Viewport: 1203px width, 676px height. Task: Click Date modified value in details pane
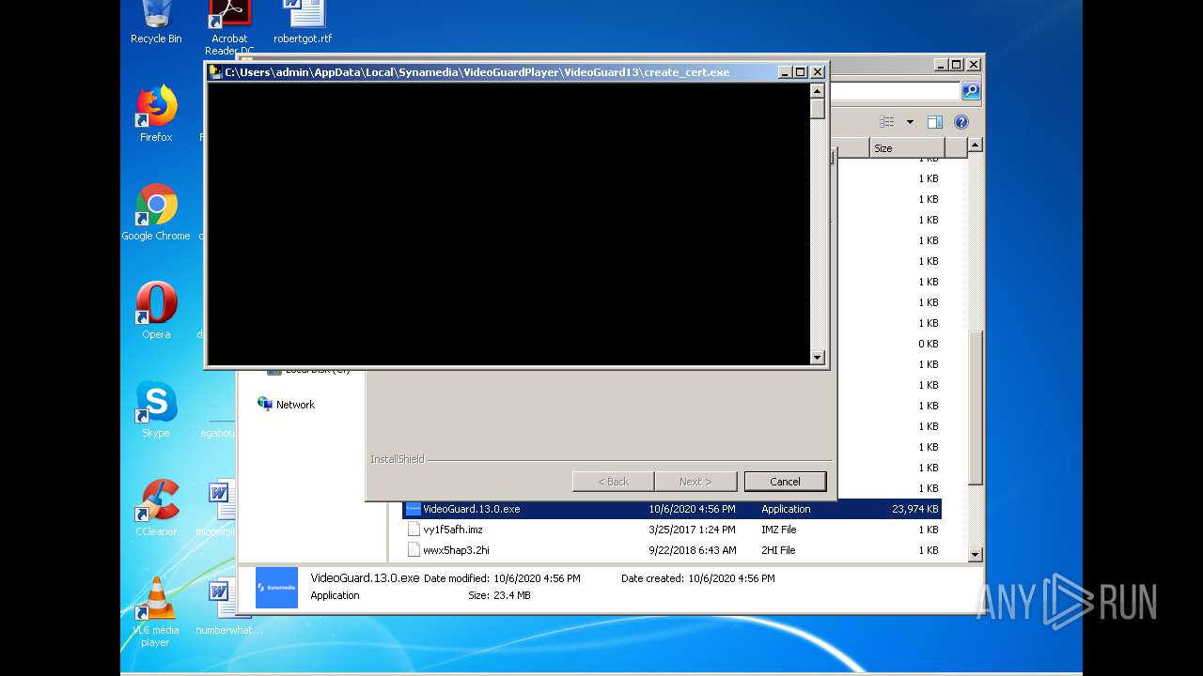(537, 578)
